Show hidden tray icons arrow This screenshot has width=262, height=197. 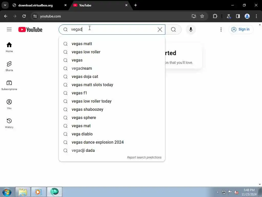[217, 192]
